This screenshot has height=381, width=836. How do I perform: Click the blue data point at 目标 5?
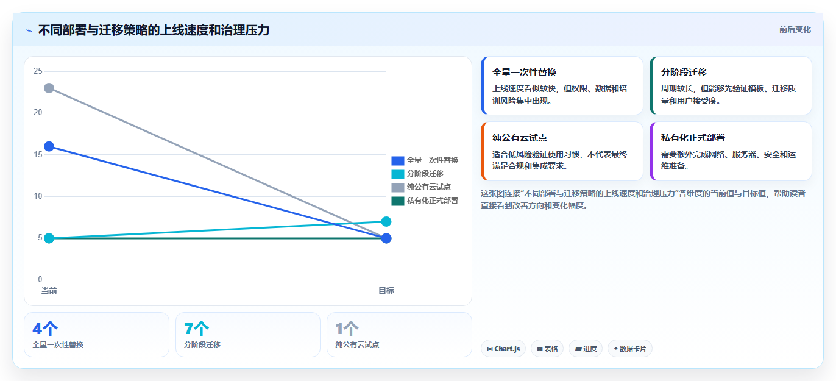[386, 238]
